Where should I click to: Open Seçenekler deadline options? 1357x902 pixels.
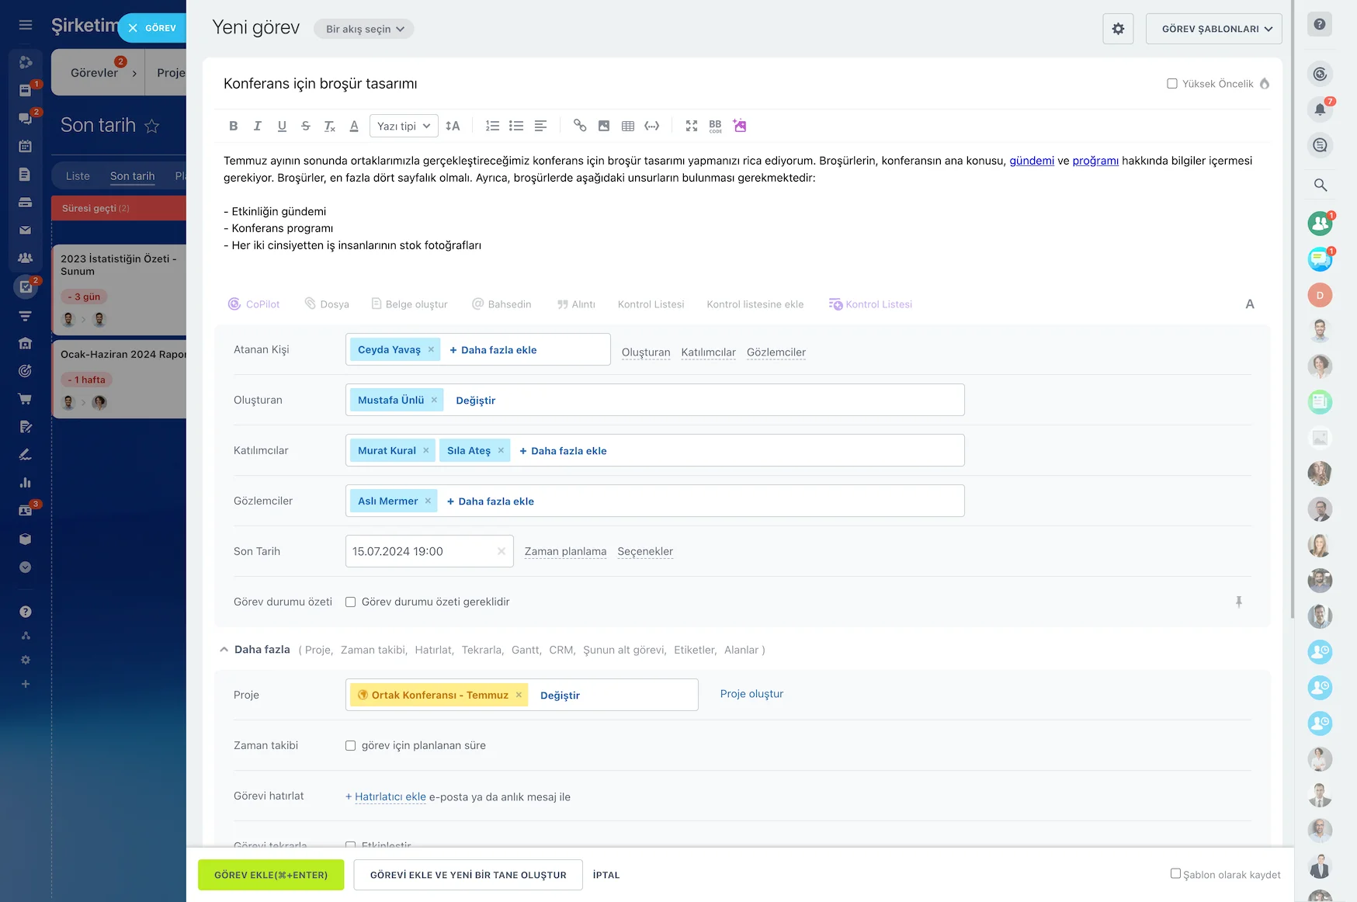tap(645, 552)
